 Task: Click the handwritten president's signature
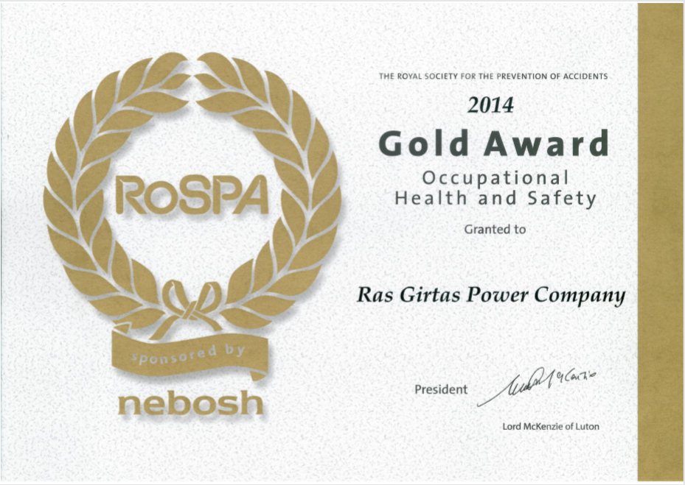[538, 386]
